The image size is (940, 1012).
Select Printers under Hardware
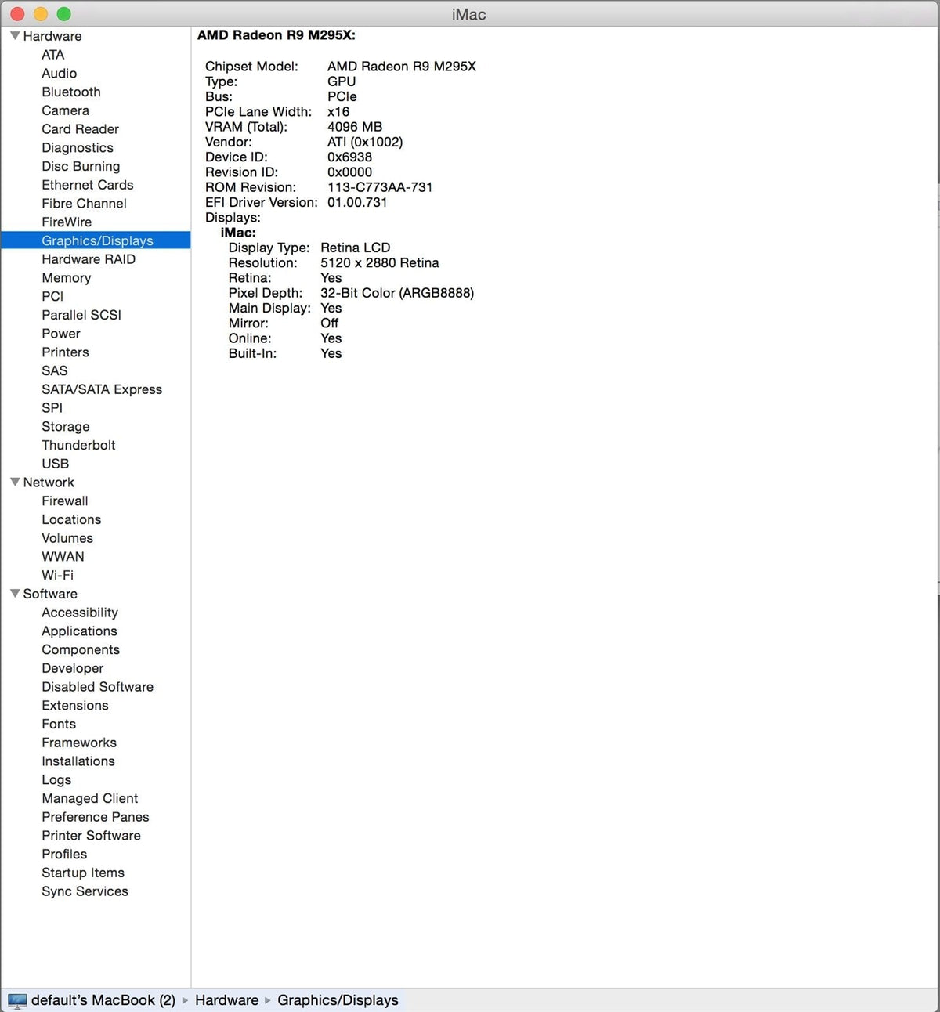(66, 352)
